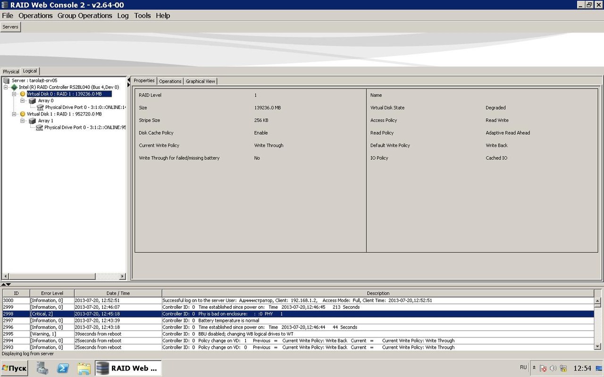Image resolution: width=604 pixels, height=377 pixels.
Task: Click the speaker volume tray icon
Action: point(553,368)
